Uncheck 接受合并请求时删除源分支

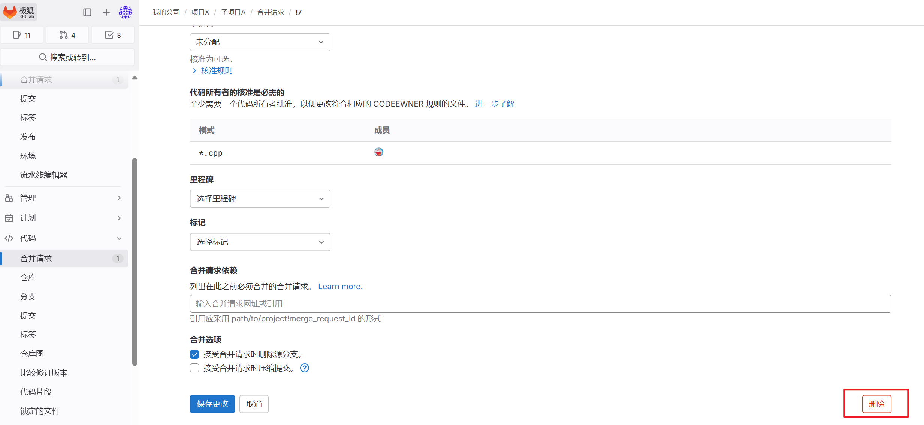point(194,354)
